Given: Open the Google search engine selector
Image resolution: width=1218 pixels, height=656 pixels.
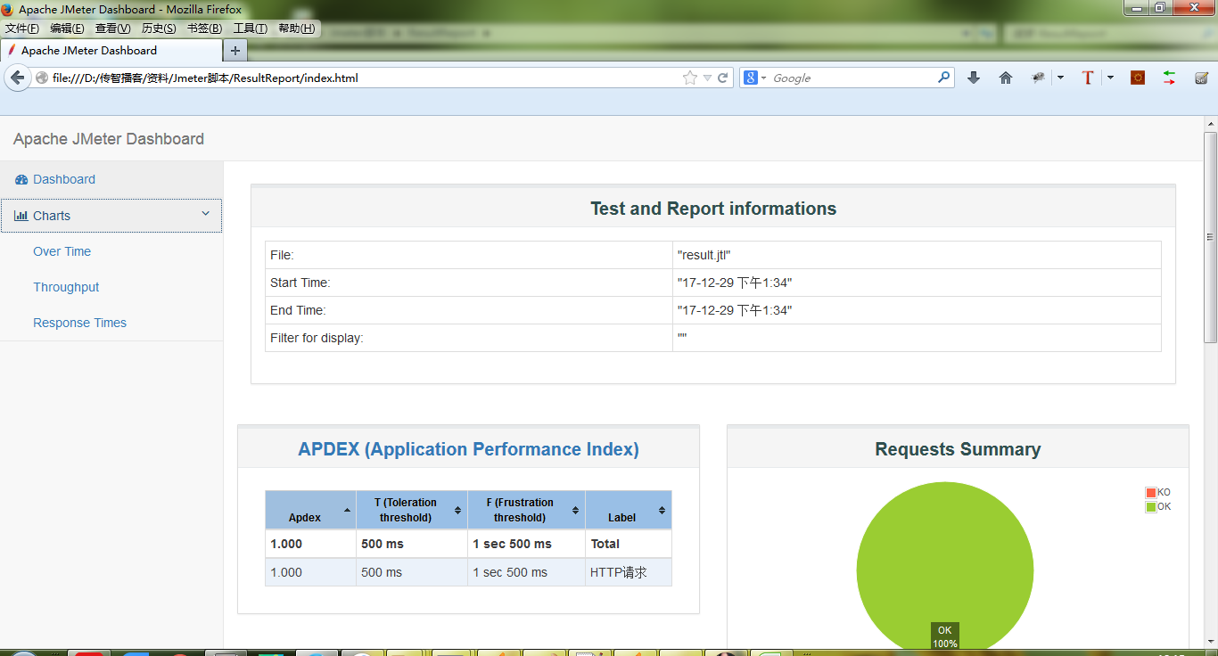Looking at the screenshot, I should (x=754, y=78).
